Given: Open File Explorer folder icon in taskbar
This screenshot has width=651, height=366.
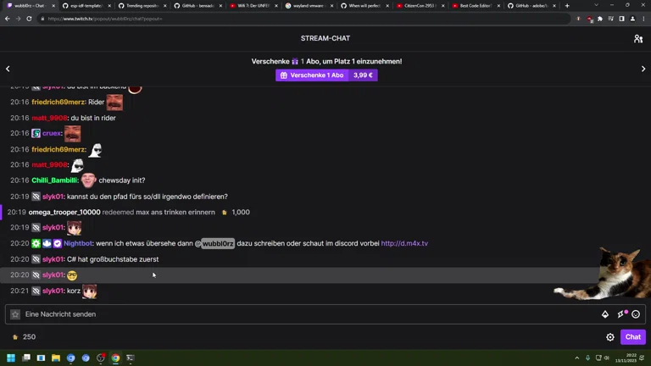Looking at the screenshot, I should click(x=56, y=358).
